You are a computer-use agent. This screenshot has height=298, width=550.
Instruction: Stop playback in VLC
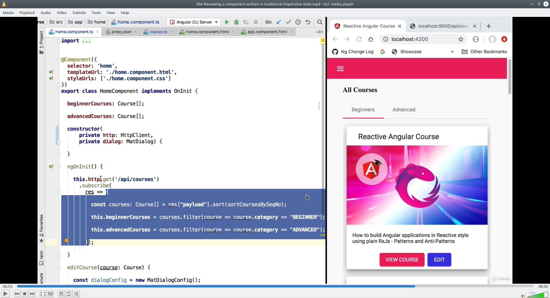[25, 294]
